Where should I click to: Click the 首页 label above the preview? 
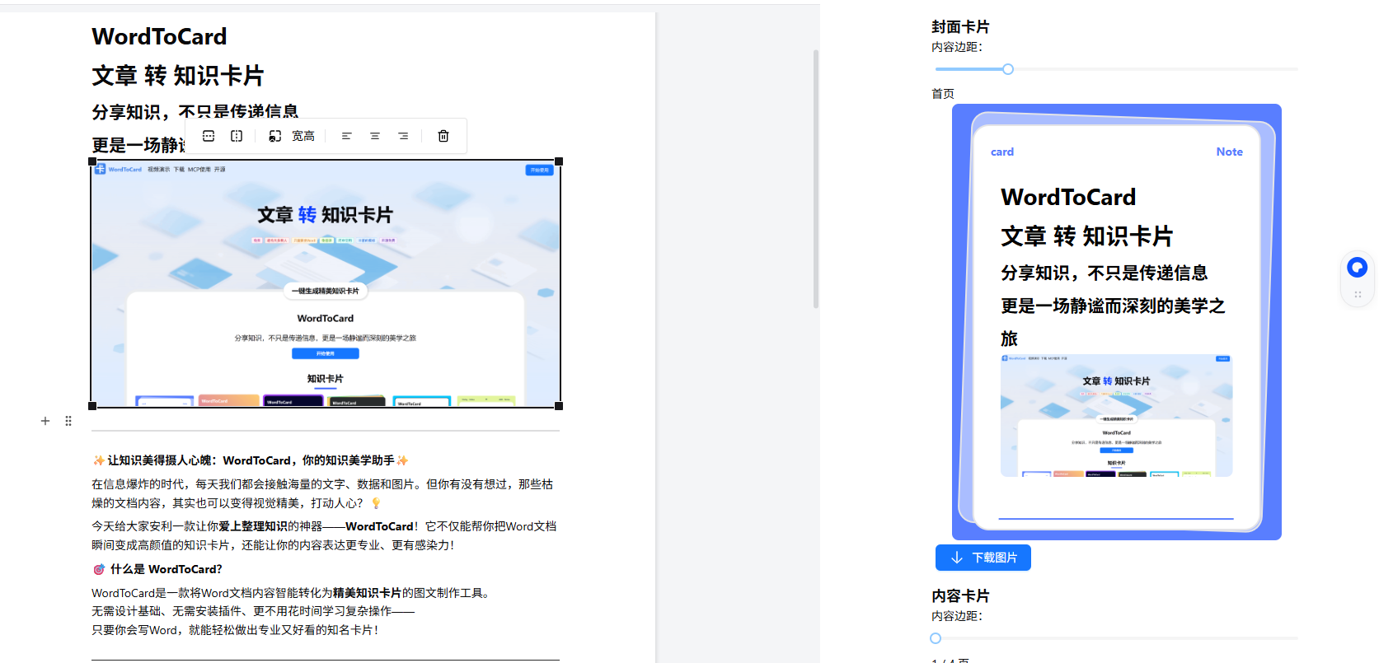coord(943,94)
